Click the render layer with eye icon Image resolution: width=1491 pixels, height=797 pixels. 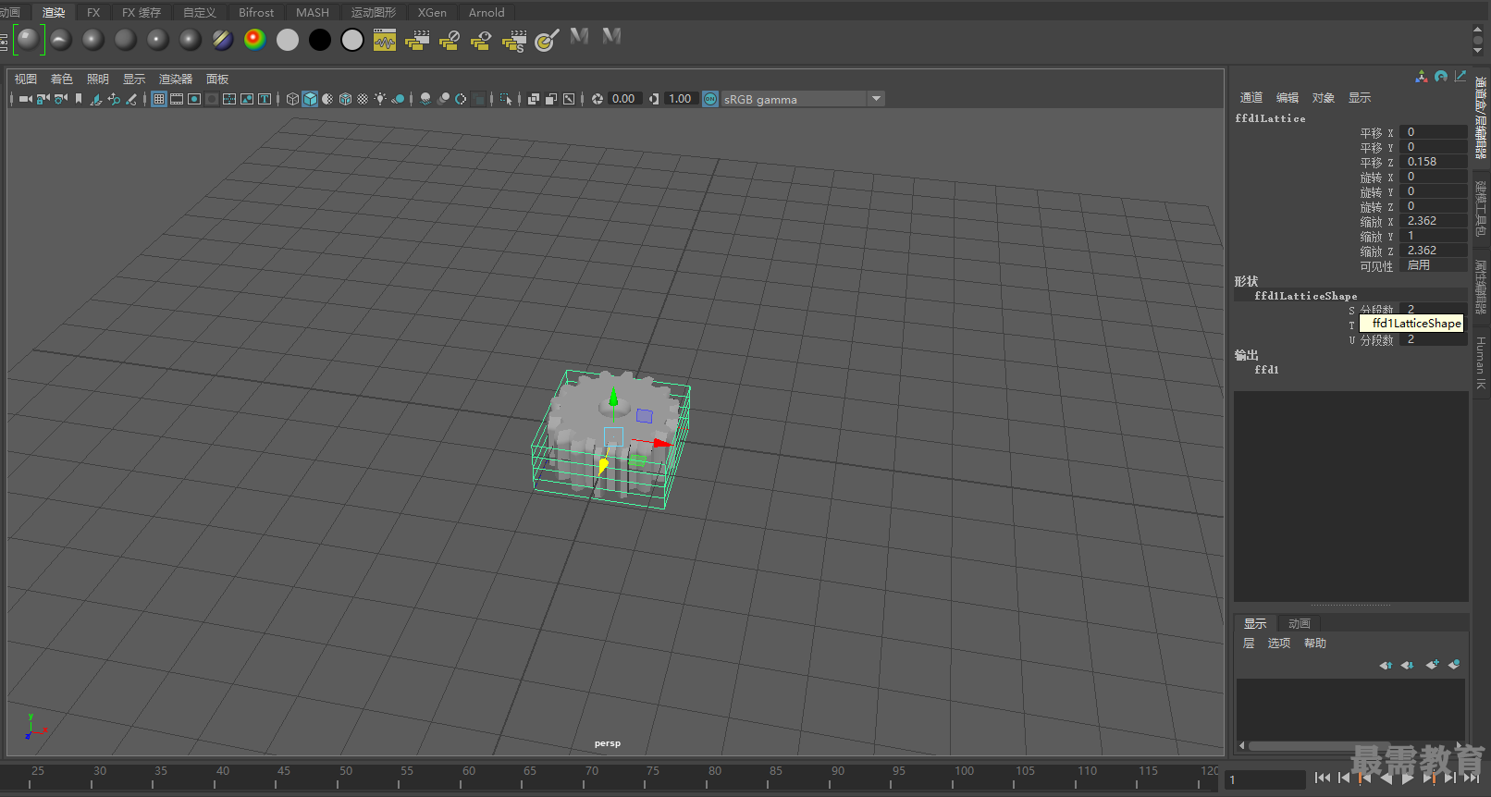point(480,40)
